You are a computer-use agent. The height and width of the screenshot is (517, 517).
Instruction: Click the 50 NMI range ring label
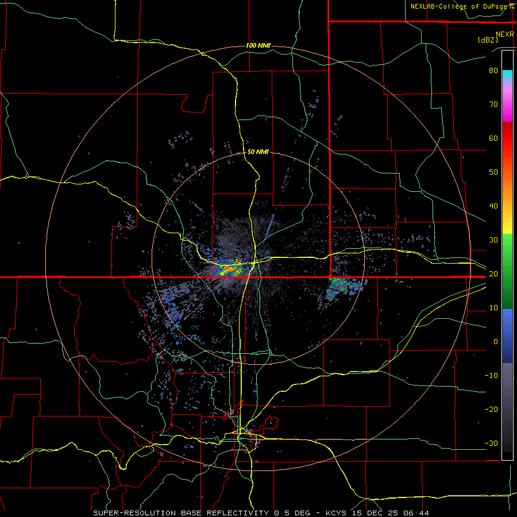click(258, 152)
